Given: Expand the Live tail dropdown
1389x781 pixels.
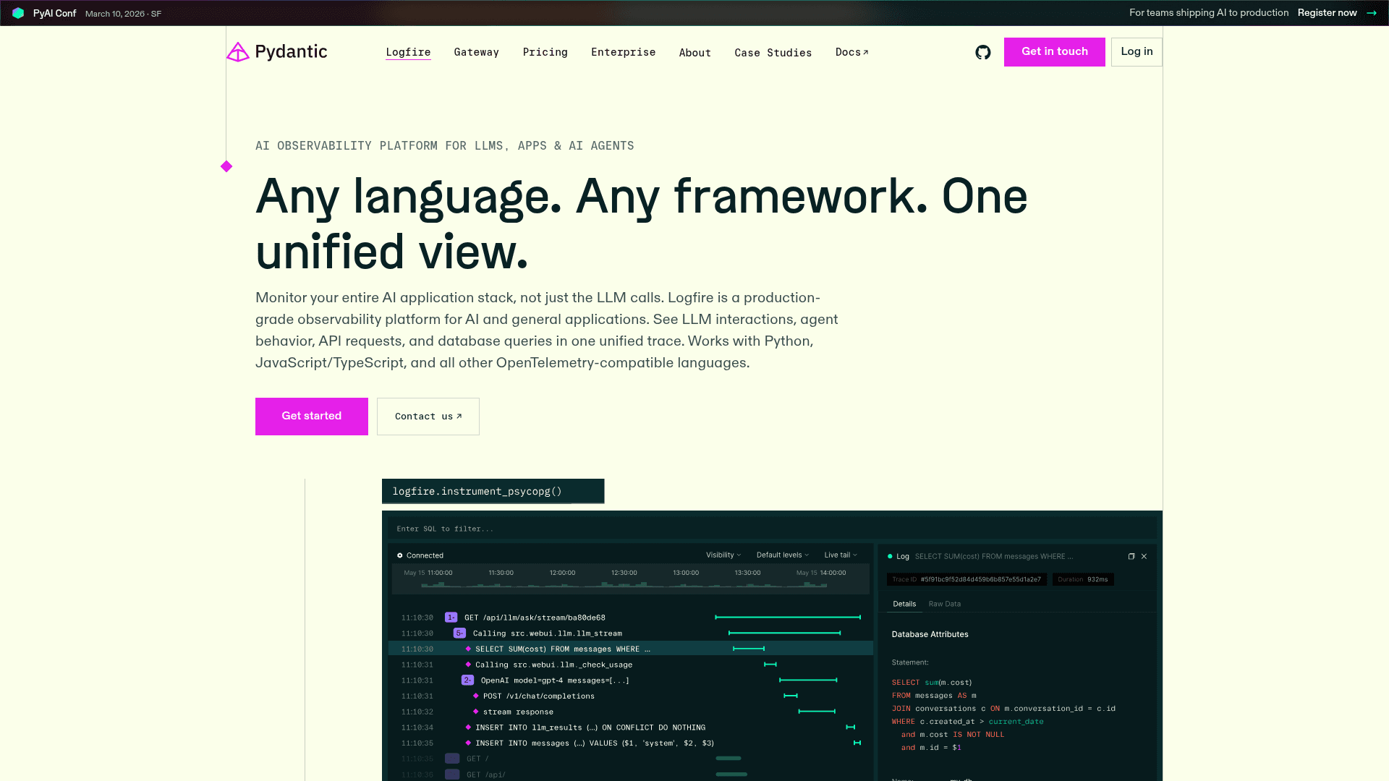Looking at the screenshot, I should (840, 555).
